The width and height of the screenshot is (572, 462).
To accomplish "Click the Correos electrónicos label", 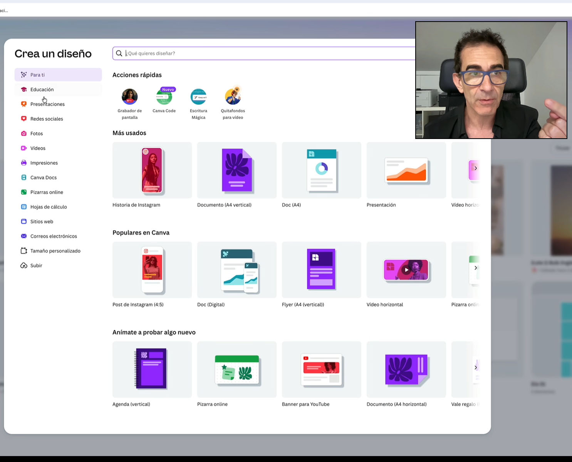I will 54,236.
